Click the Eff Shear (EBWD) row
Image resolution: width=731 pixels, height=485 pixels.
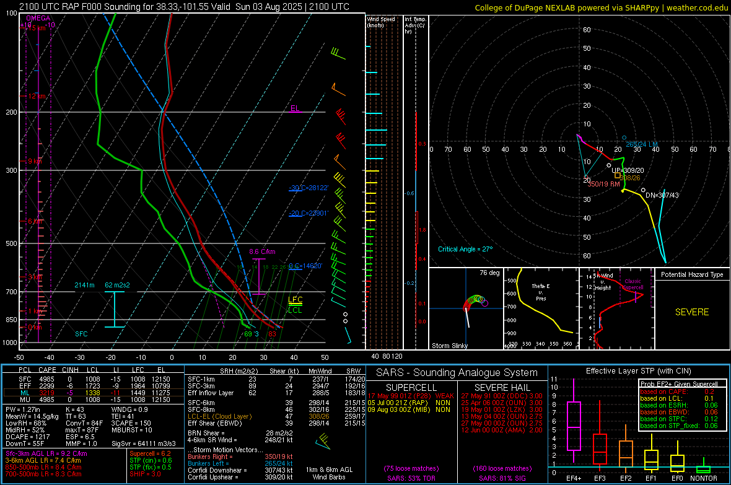(276, 424)
